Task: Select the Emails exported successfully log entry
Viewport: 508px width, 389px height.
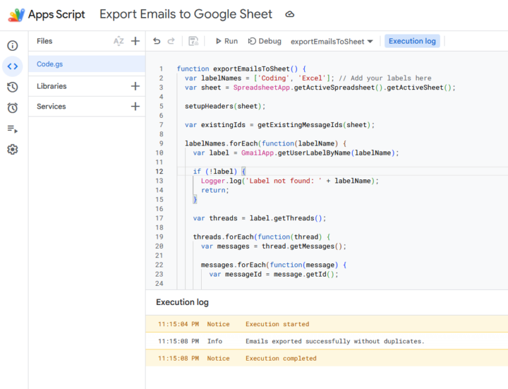Action: 327,341
